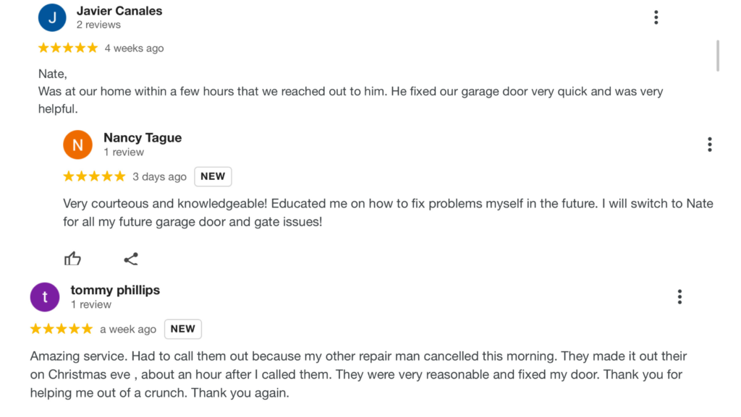The height and width of the screenshot is (417, 741).
Task: Click Nancy Tague orange avatar
Action: tap(77, 145)
